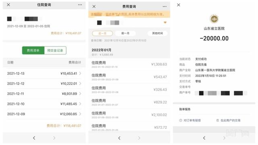Close the 住院查询 page with the X
The image size is (258, 145).
pyautogui.click(x=8, y=5)
